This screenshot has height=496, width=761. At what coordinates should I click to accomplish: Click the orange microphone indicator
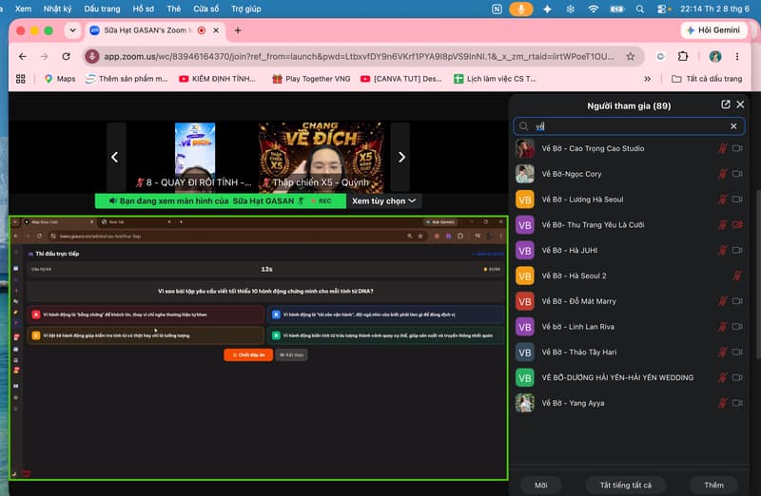521,9
